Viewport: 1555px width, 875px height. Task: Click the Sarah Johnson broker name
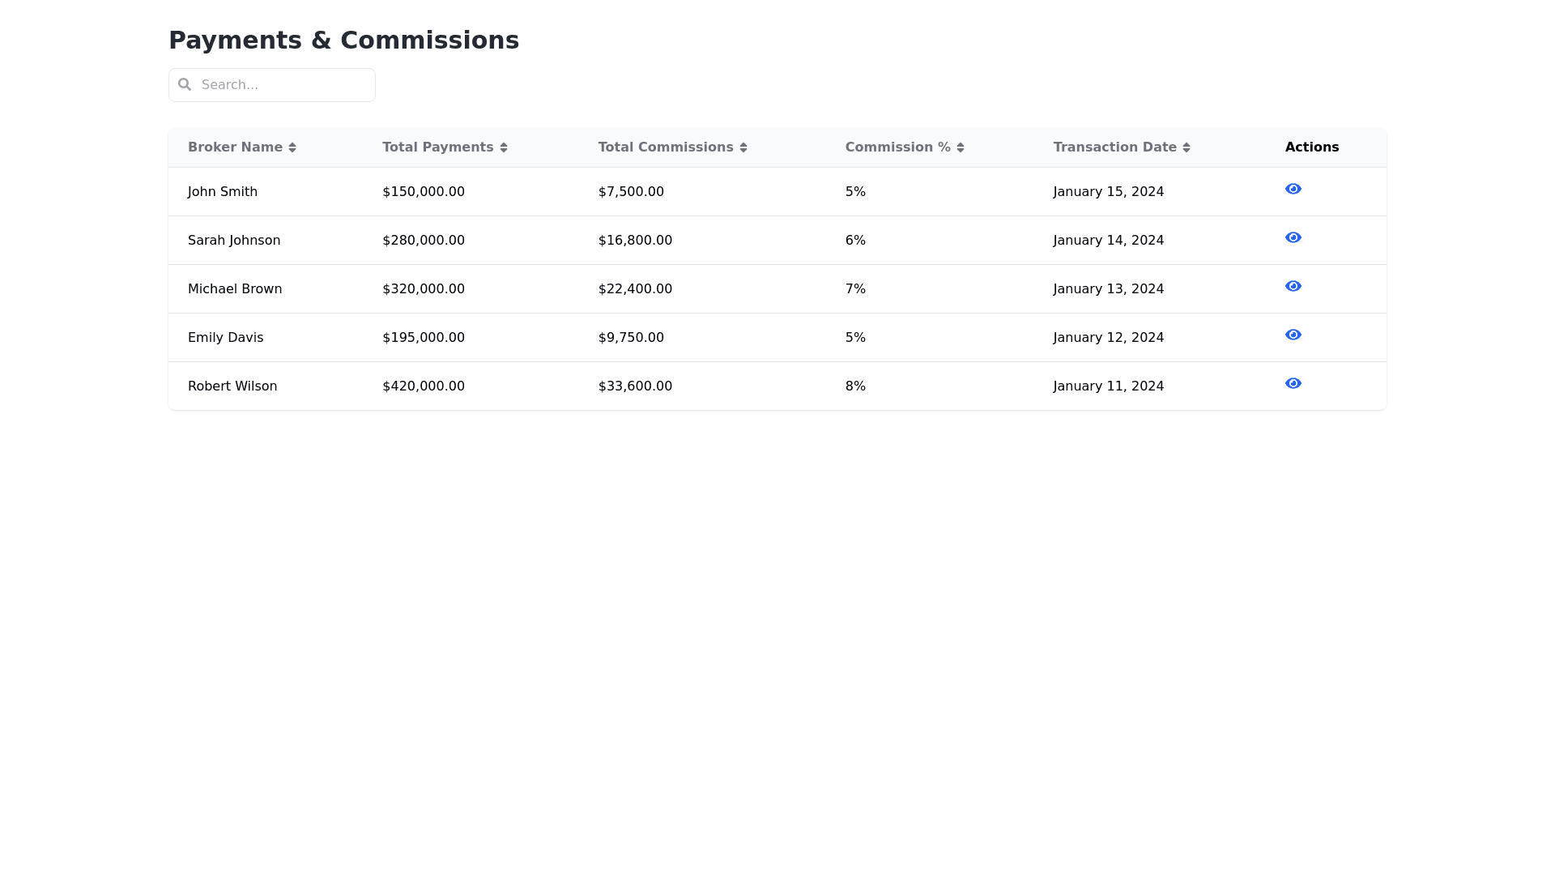(234, 241)
